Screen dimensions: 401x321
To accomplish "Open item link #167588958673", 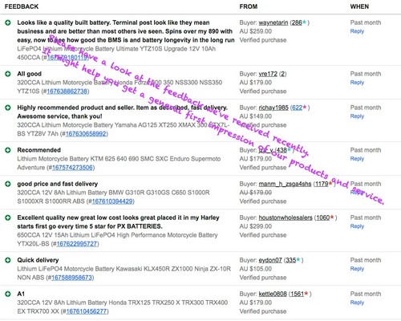I will point(71,278).
